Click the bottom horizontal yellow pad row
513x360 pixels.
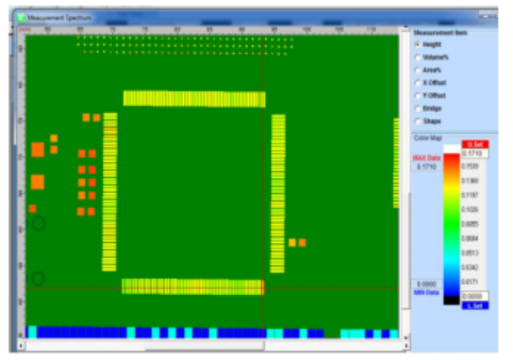point(193,287)
